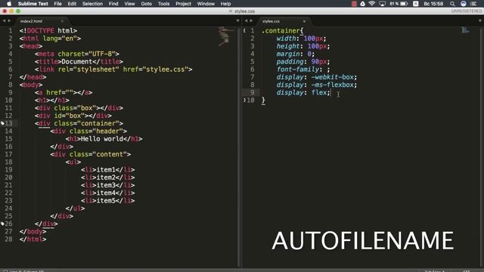The height and width of the screenshot is (272, 484).
Task: Go to previous tab in left pane
Action: click(x=4, y=20)
